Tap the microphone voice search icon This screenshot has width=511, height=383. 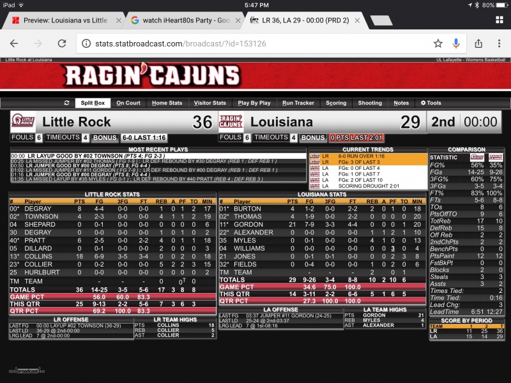pos(456,43)
